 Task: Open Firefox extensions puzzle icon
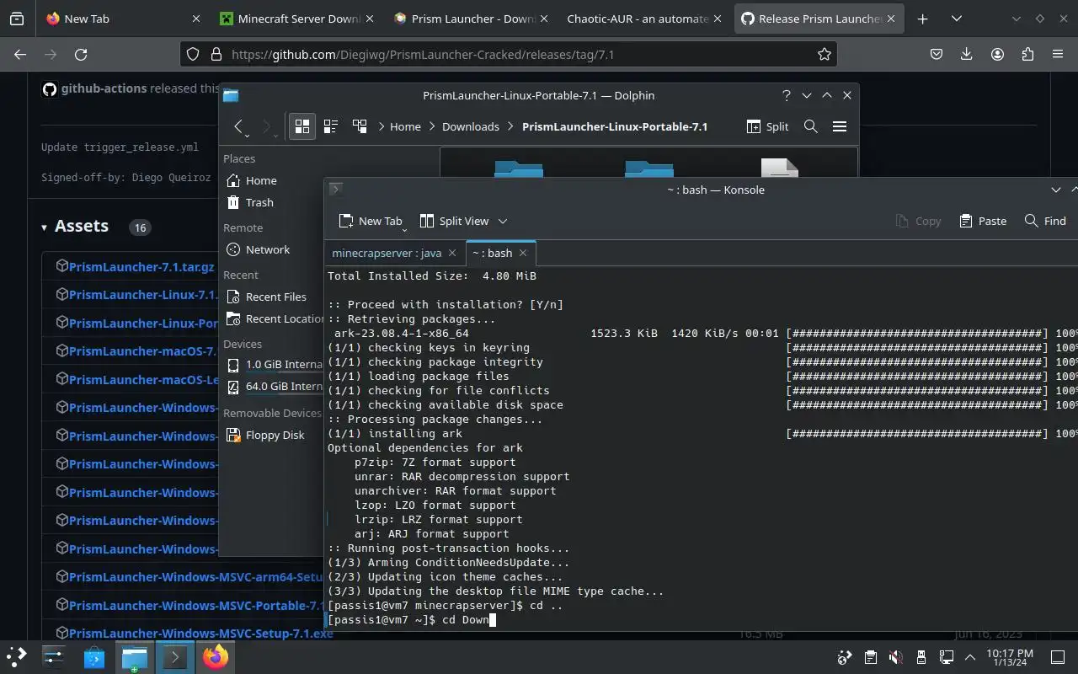pyautogui.click(x=1027, y=54)
